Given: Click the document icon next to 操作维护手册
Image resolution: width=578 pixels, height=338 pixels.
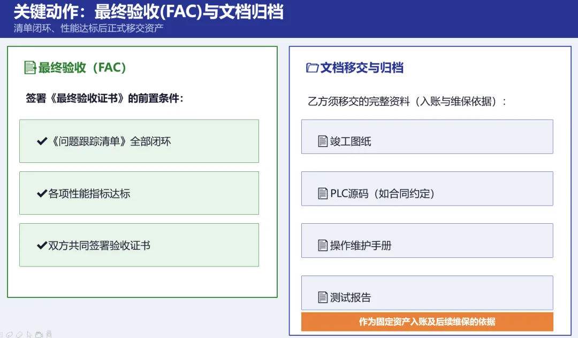Looking at the screenshot, I should tap(323, 245).
